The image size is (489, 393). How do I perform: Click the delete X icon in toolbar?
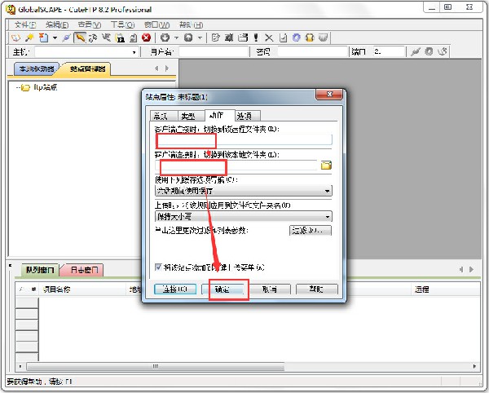click(269, 38)
